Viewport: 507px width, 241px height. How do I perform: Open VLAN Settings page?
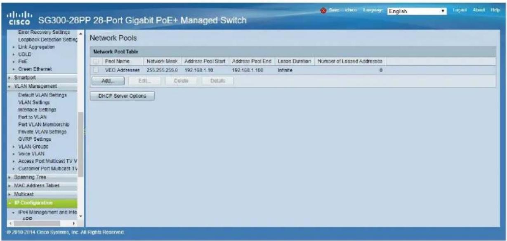point(34,102)
